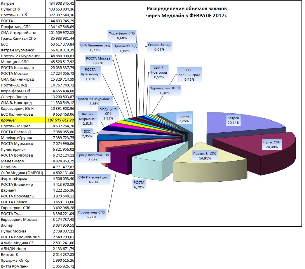Viewport: 305px width, 269px height.
Task: Click the СИА Калининград name cell in the table
Action: [x=22, y=79]
